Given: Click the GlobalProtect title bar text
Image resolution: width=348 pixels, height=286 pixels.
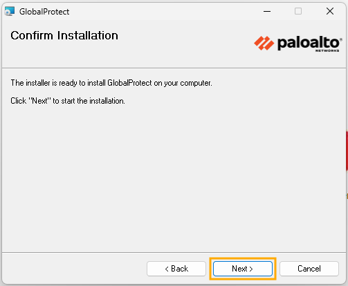Looking at the screenshot, I should click(x=44, y=12).
